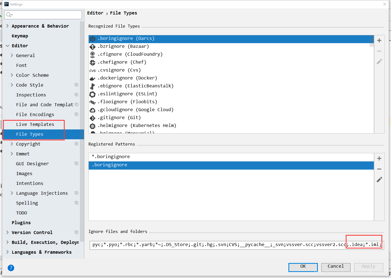Expand Build, Execution, Deployment section
391x278 pixels.
7,242
